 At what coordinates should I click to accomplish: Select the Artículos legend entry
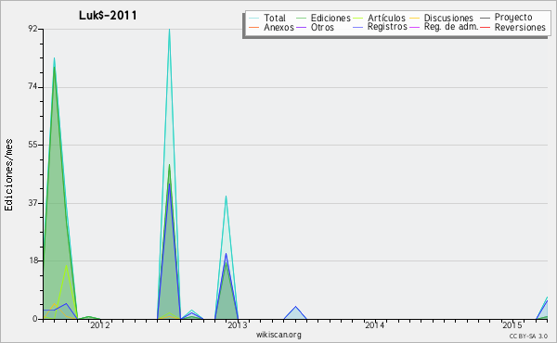click(x=386, y=18)
